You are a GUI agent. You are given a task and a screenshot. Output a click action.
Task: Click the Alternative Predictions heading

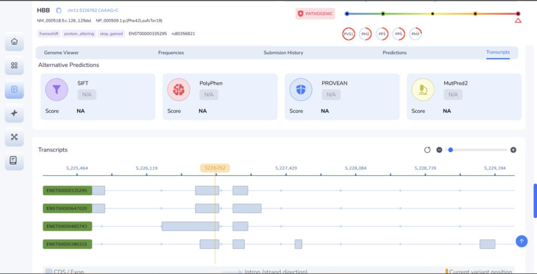click(x=69, y=65)
